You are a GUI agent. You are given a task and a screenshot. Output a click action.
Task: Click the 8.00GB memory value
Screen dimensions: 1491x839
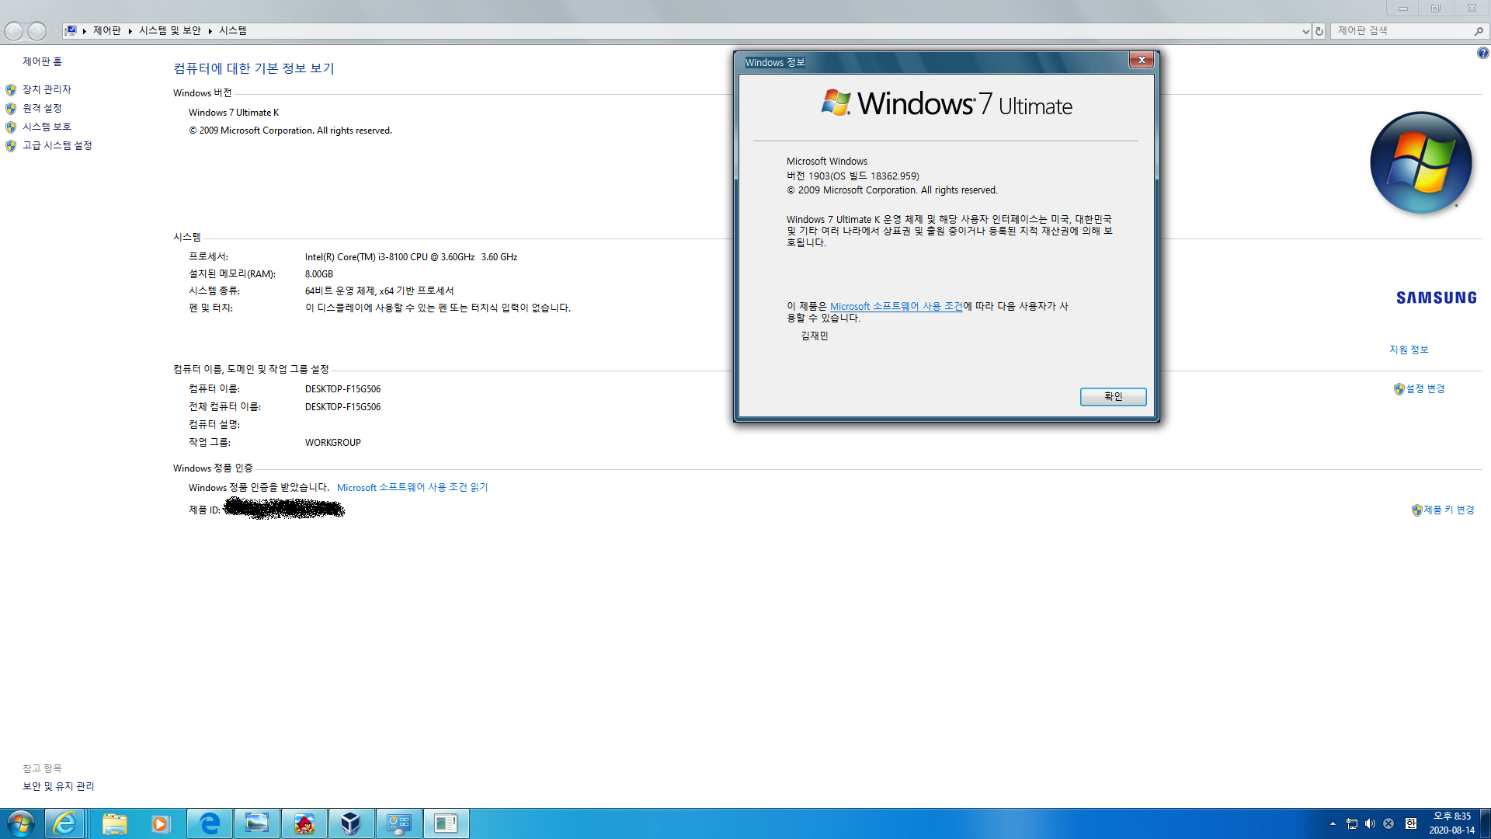[x=318, y=274]
